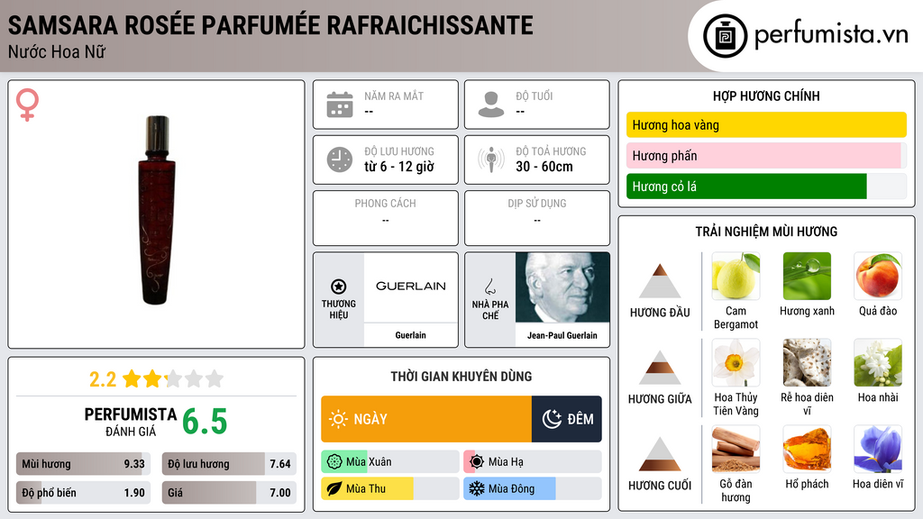Screen dimensions: 923x519
Task: Click the 'TRẢI NGHIỆM MÙI HƯƠNG' heading
Action: [766, 232]
